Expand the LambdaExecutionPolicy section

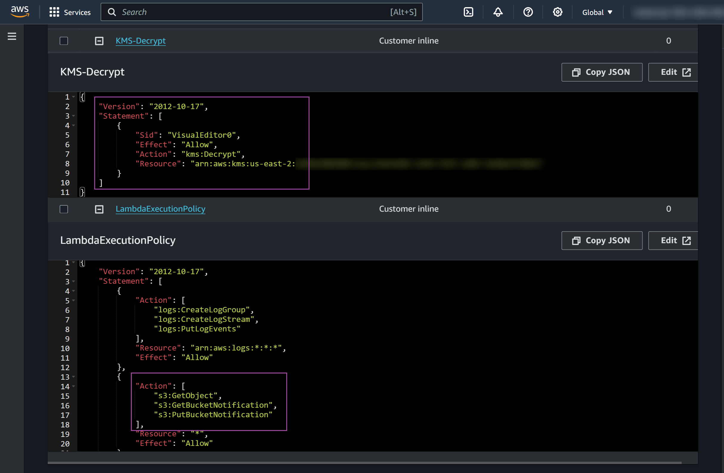pos(98,209)
